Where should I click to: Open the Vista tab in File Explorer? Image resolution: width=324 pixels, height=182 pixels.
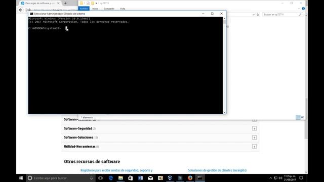point(123,9)
